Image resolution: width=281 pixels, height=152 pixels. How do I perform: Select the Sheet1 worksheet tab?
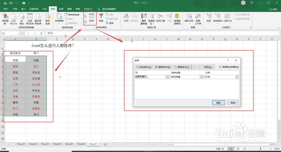click(21, 144)
